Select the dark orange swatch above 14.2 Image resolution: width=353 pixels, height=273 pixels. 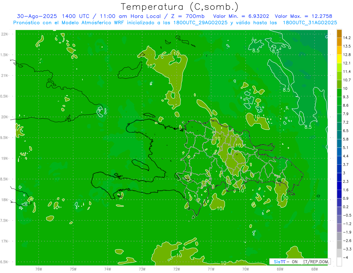click(339, 34)
